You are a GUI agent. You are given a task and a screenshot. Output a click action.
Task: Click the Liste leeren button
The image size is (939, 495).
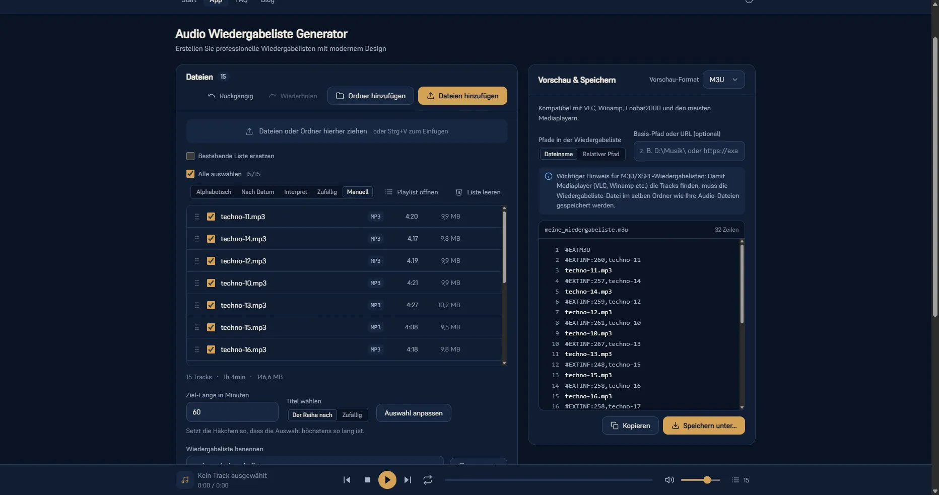478,192
